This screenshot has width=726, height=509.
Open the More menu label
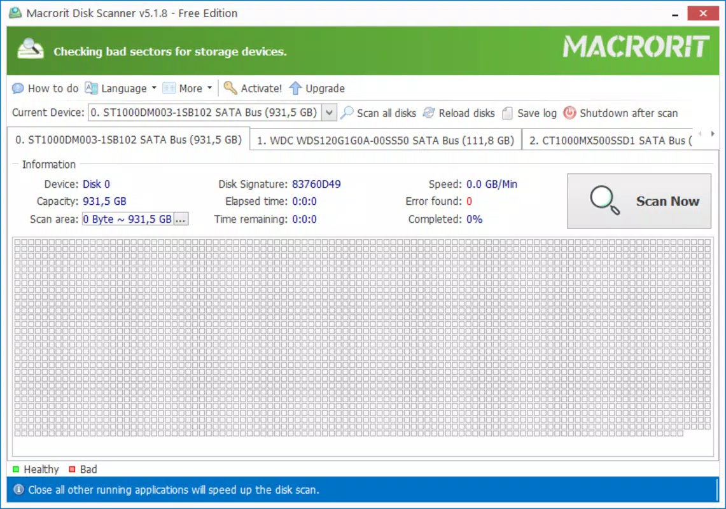tap(190, 88)
